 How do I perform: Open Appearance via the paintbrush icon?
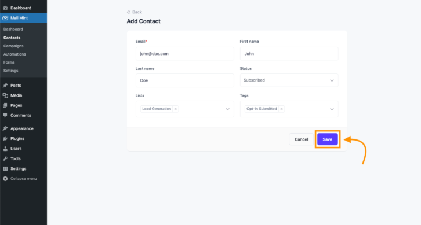click(x=5, y=128)
